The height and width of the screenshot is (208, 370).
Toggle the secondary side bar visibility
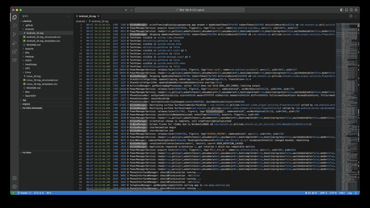coord(351,10)
